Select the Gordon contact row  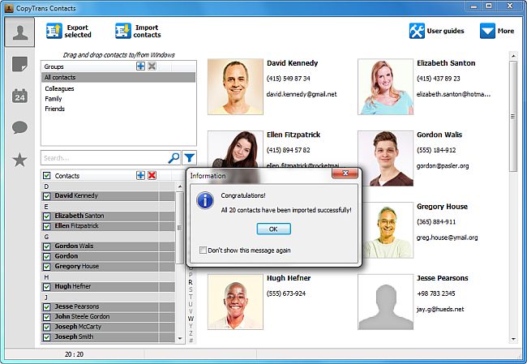click(x=108, y=256)
